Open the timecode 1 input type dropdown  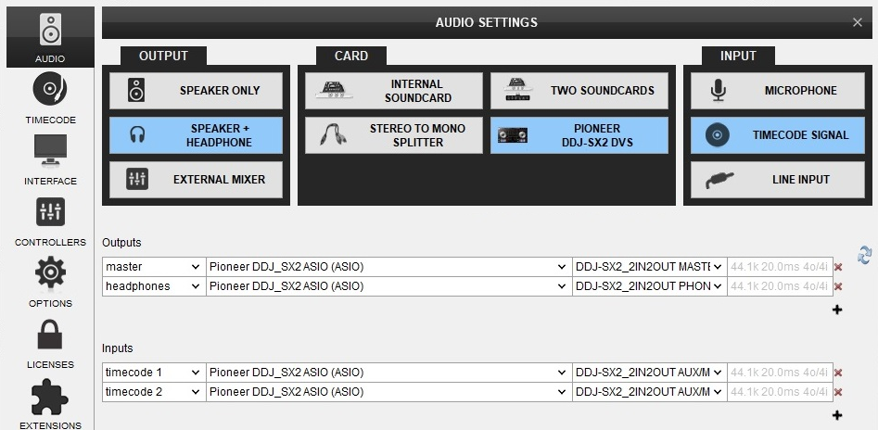154,373
